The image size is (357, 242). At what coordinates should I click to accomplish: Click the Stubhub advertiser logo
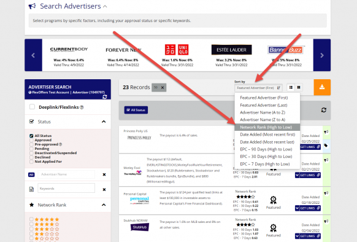coord(140,227)
